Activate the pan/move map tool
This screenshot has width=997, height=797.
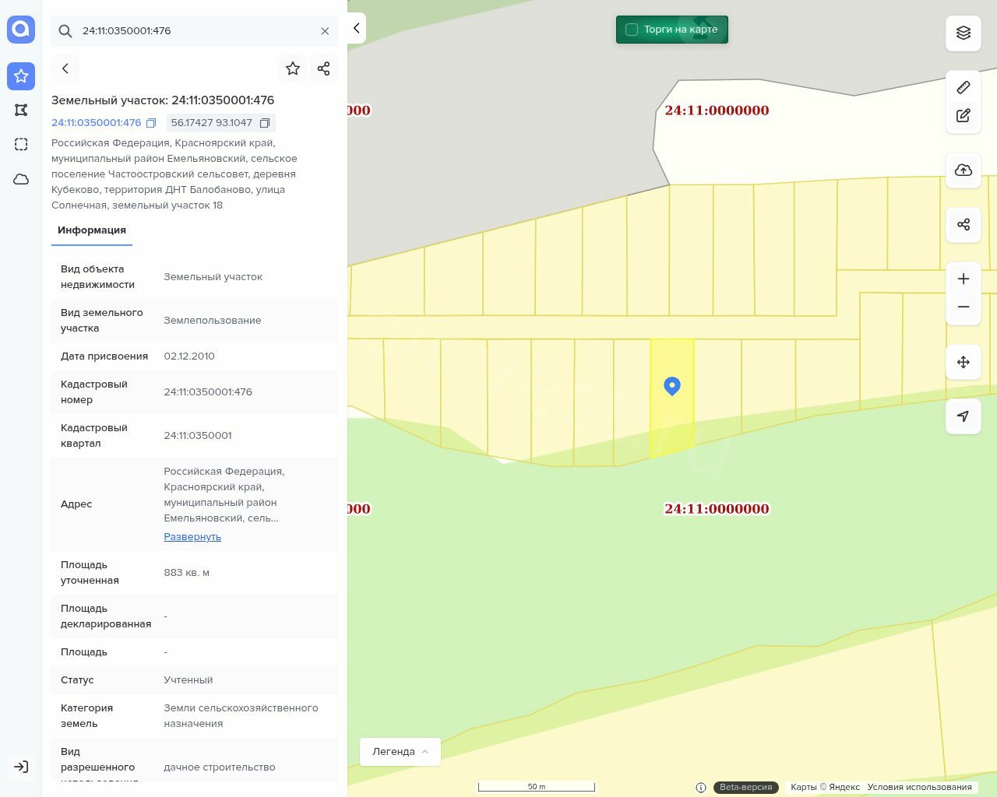(964, 362)
